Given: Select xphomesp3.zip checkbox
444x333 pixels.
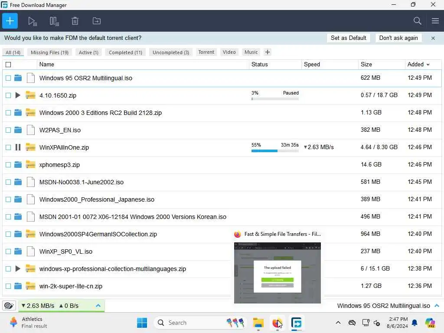Looking at the screenshot, I should coord(8,165).
